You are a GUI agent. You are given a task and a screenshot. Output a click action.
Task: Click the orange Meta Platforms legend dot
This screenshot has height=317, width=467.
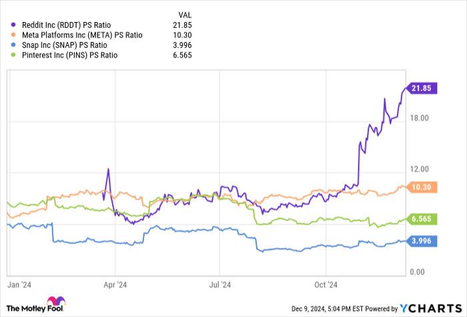coord(13,35)
